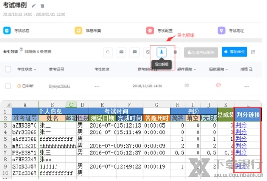Click the time cell 12:49:22
The image size is (267, 181).
pos(129,166)
